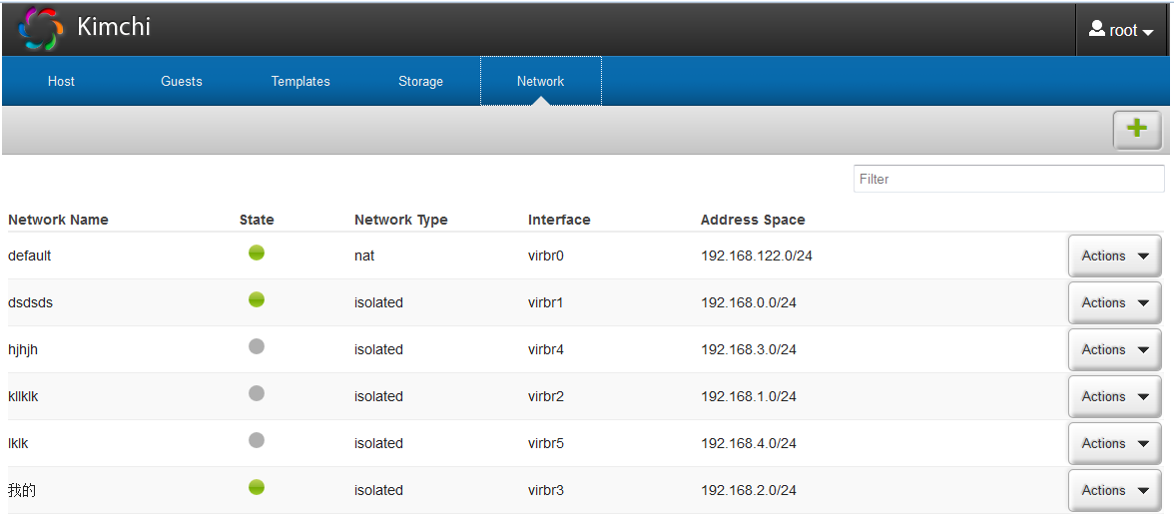Click the Network Name column header
The image size is (1174, 516).
click(x=58, y=220)
